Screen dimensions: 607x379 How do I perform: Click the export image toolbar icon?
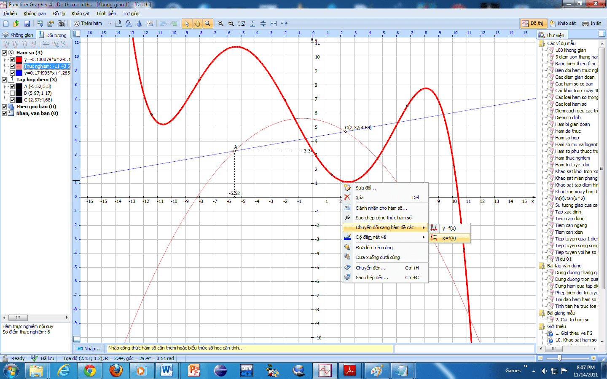click(x=40, y=24)
